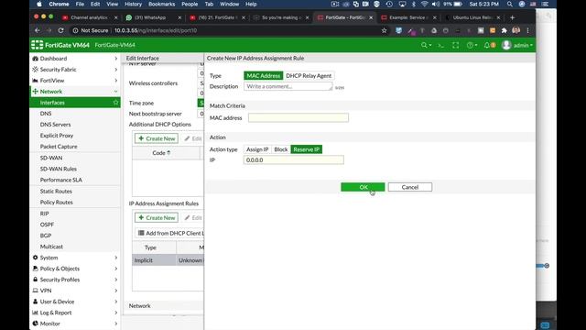Collapse the Network section chevron

(116, 92)
